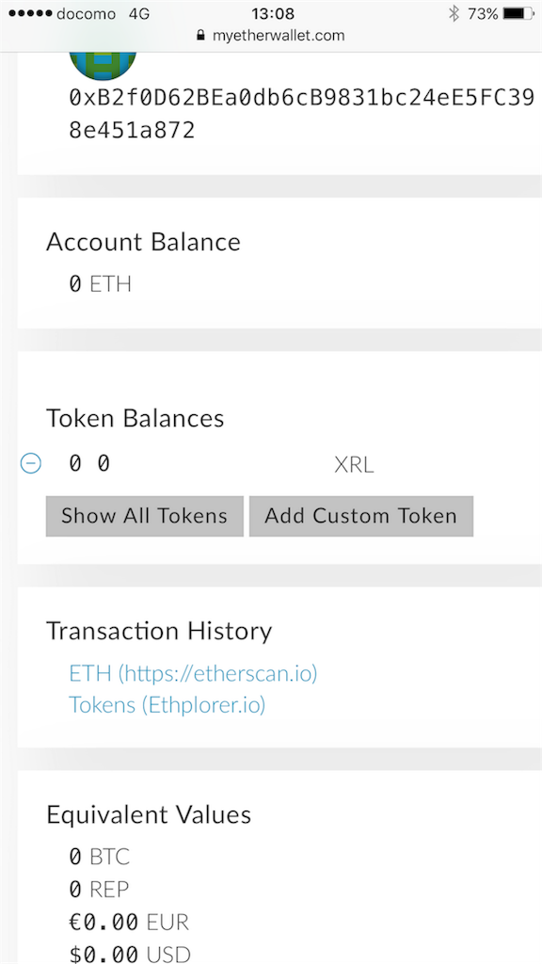Open Tokens history on Ethplorer.io
Viewport: 542px width, 964px height.
167,704
